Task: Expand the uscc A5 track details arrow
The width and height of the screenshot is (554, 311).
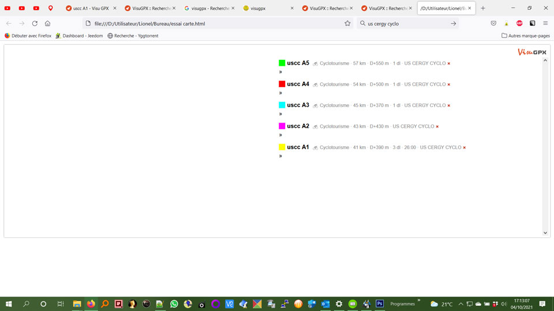Action: tap(281, 72)
